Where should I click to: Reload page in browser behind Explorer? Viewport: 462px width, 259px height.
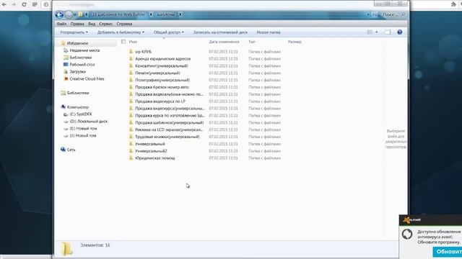click(x=24, y=4)
